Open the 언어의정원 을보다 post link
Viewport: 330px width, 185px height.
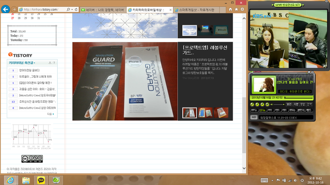pyautogui.click(x=29, y=70)
